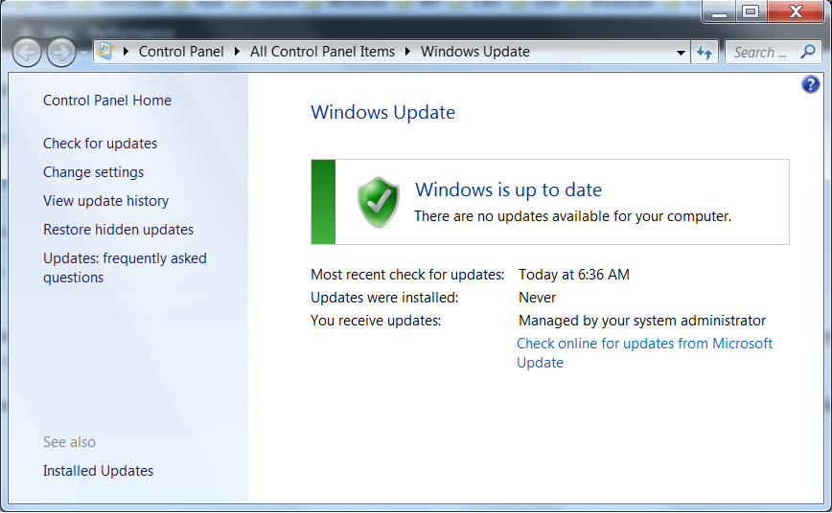
Task: Click the green shield checkmark icon
Action: pos(379,203)
